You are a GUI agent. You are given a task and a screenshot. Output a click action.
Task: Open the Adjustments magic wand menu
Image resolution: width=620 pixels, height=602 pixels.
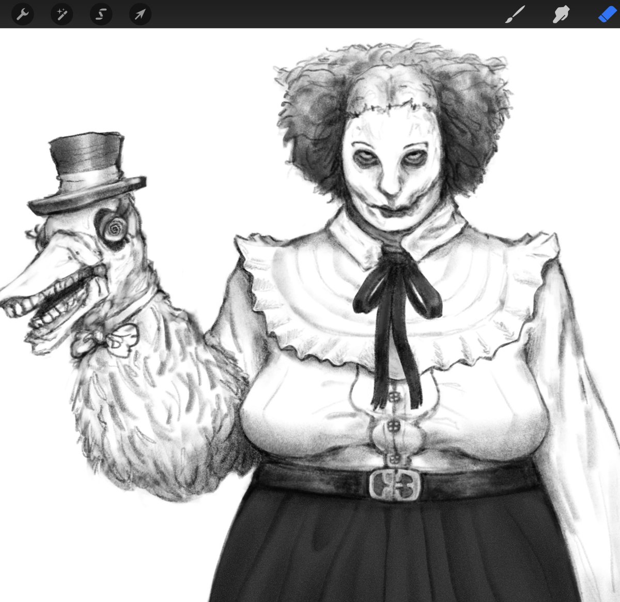tap(61, 14)
